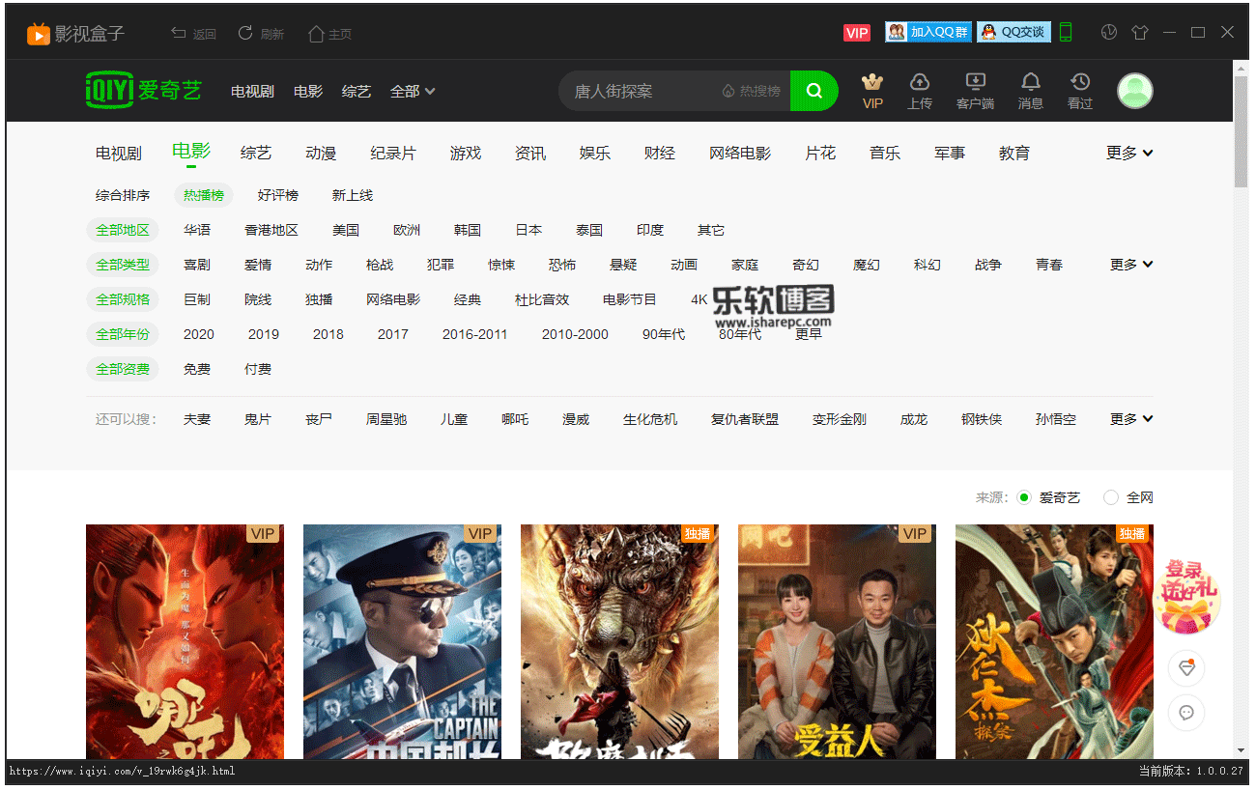Filter region by 美国
Screen dimensions: 1256x790
(346, 230)
